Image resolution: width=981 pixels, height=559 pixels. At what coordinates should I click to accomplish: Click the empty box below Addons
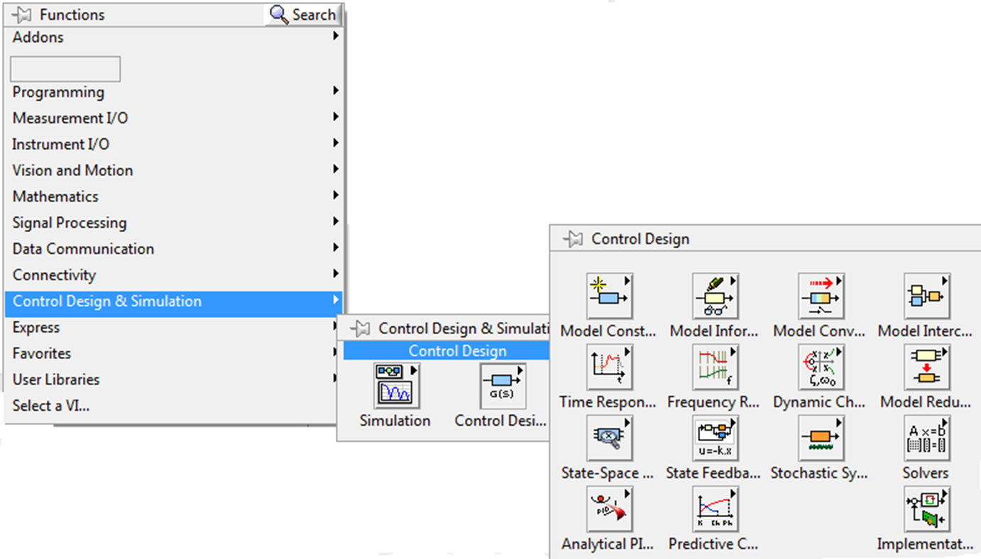pyautogui.click(x=65, y=69)
